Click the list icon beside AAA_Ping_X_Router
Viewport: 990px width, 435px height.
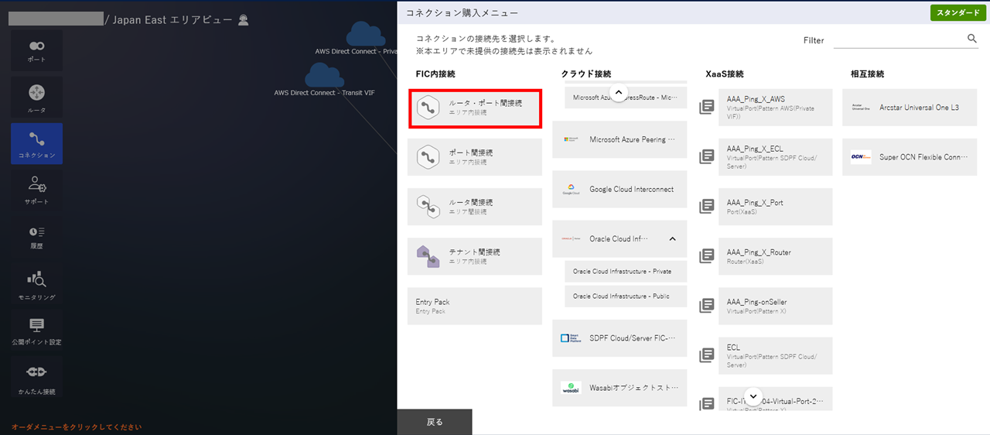click(x=706, y=256)
